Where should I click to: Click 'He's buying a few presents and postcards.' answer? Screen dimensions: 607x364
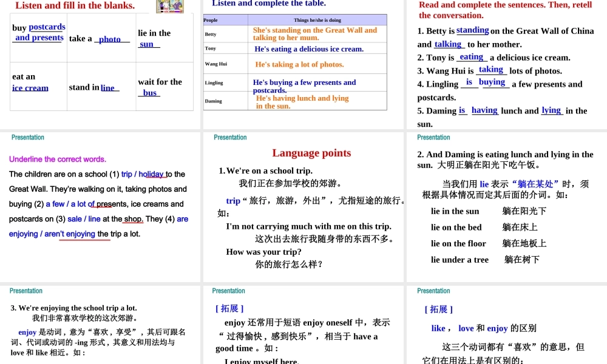(304, 86)
